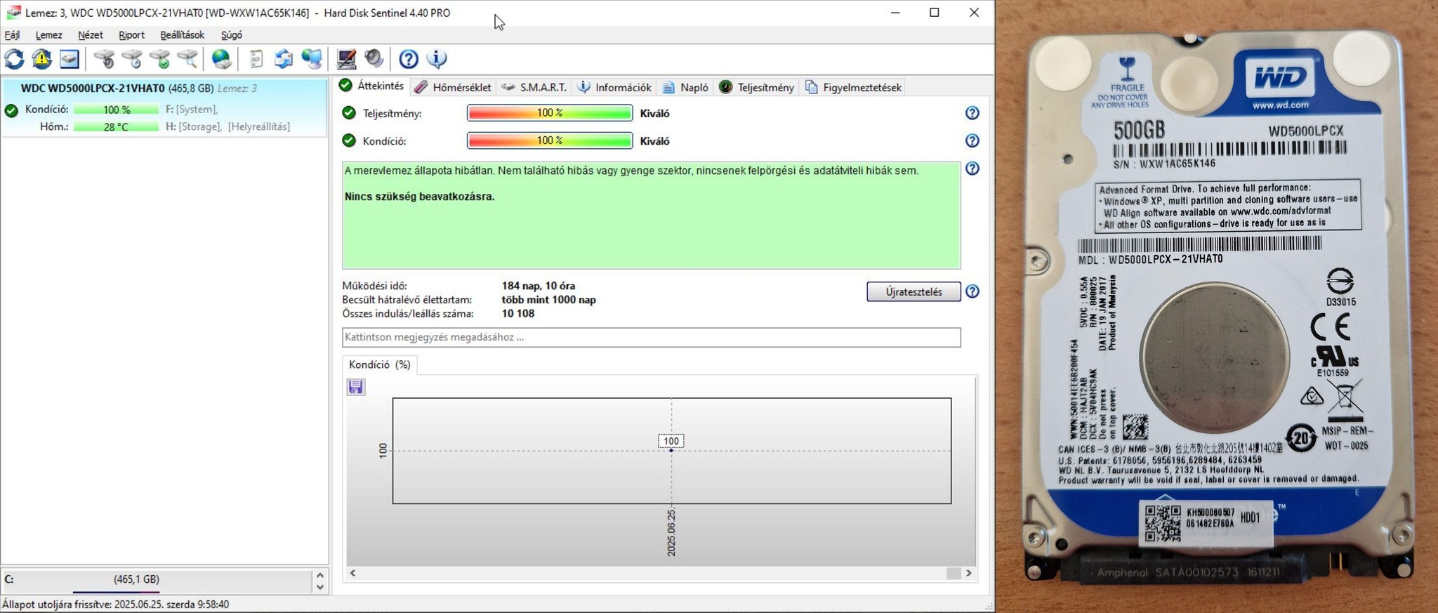Click the disk drive panel icon in toolbar

(69, 59)
